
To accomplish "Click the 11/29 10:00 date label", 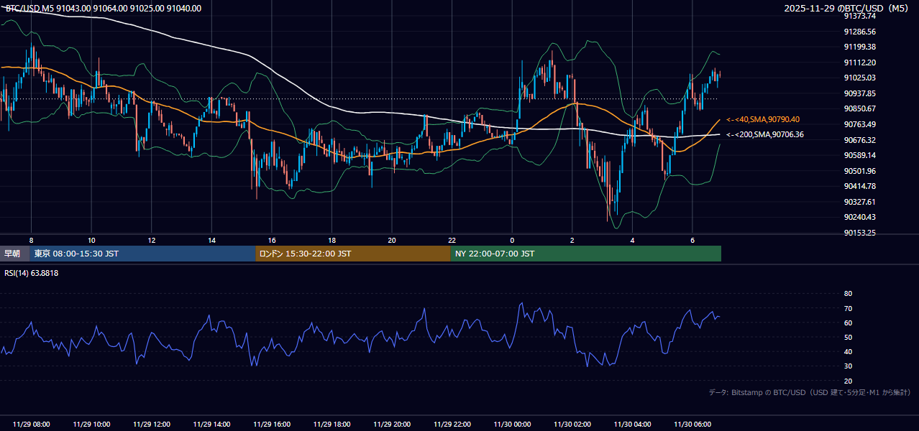I will point(91,424).
